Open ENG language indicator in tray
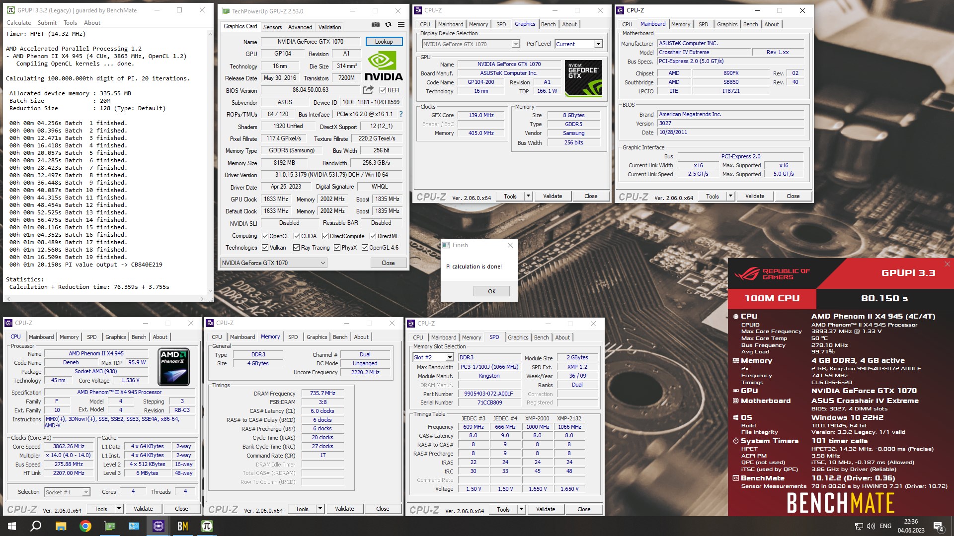Screen dimensions: 954x536 pos(885,526)
